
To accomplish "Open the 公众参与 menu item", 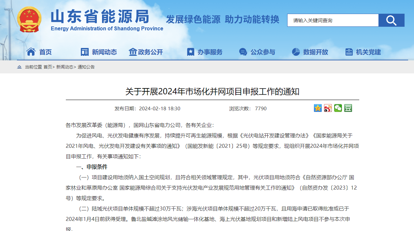I will [263, 52].
